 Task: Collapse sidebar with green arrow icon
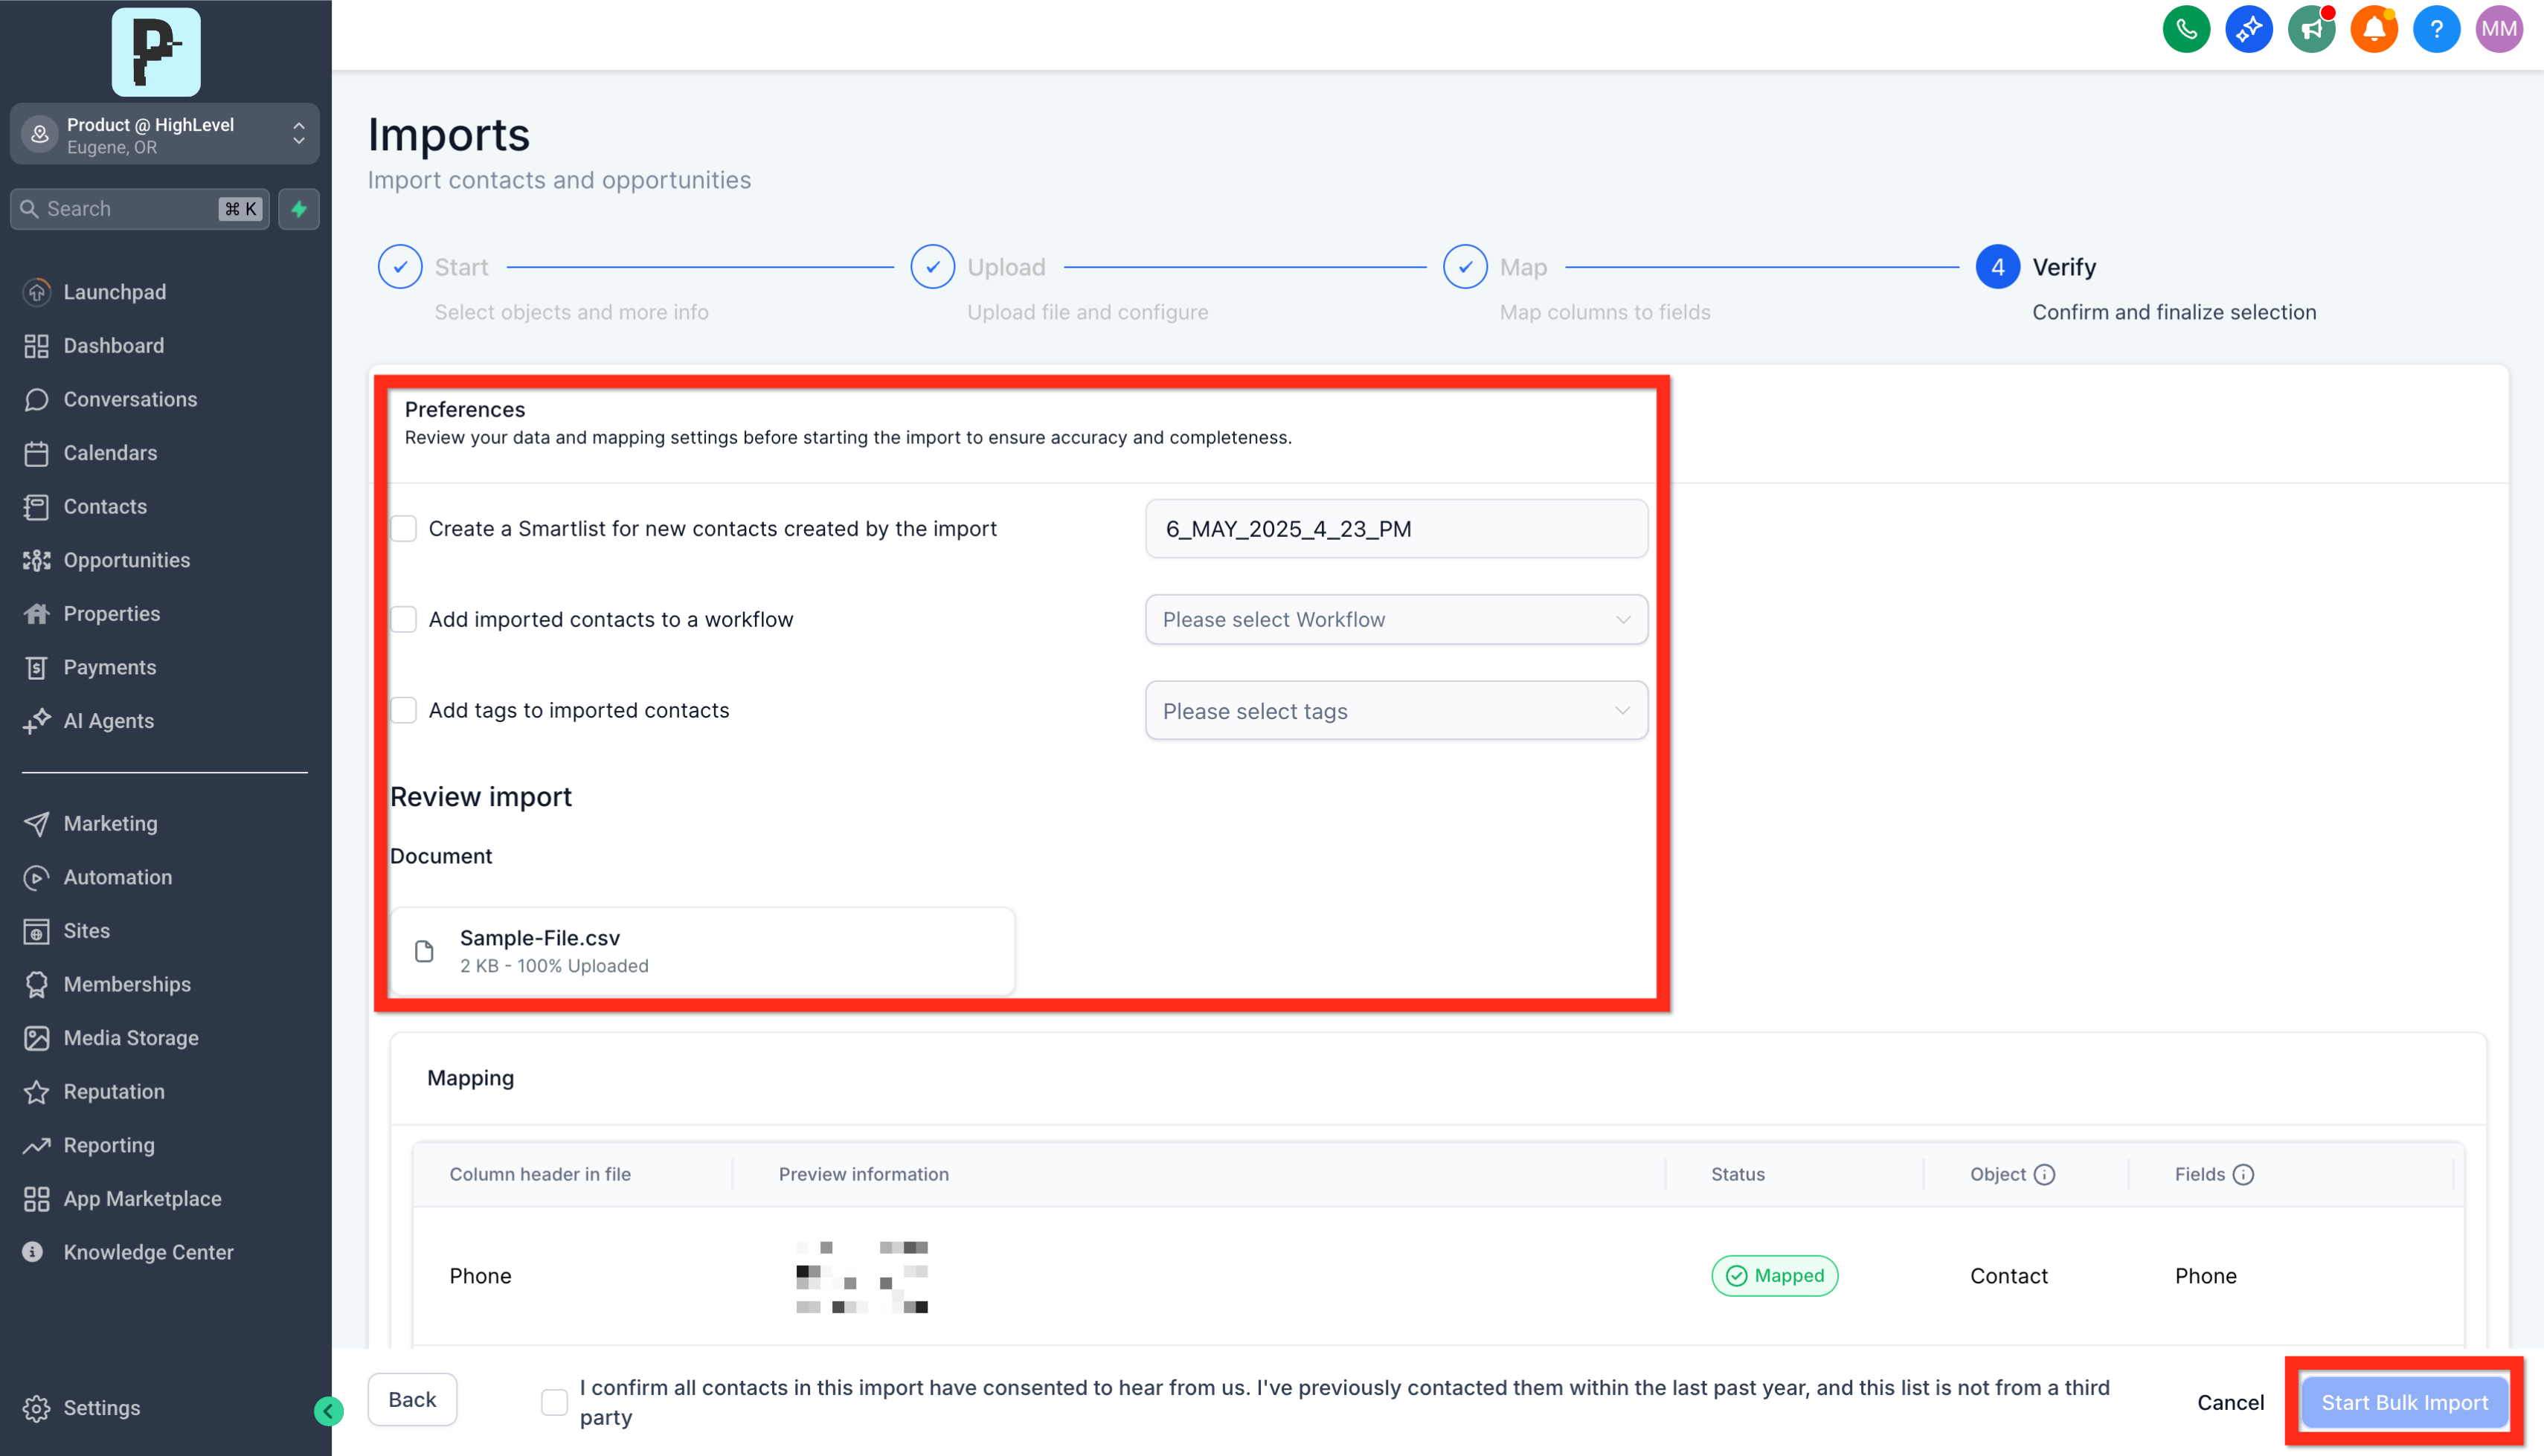click(x=328, y=1411)
